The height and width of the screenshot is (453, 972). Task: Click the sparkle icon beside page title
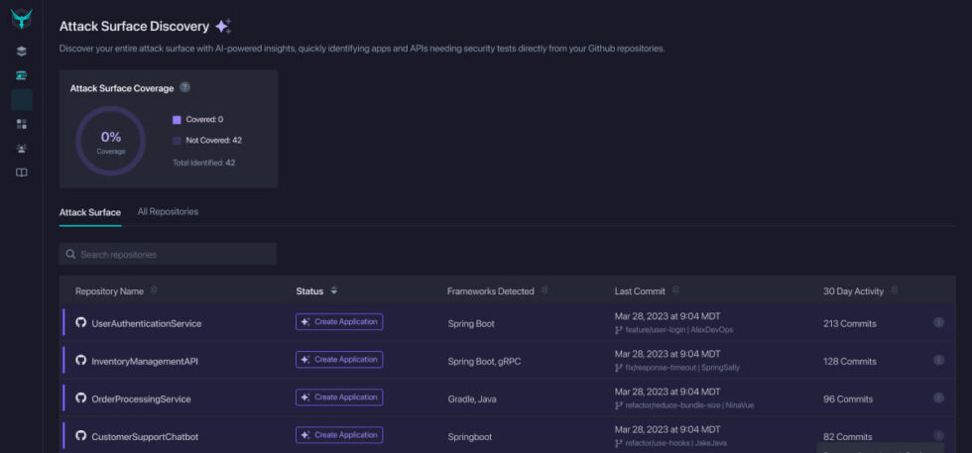(x=223, y=26)
